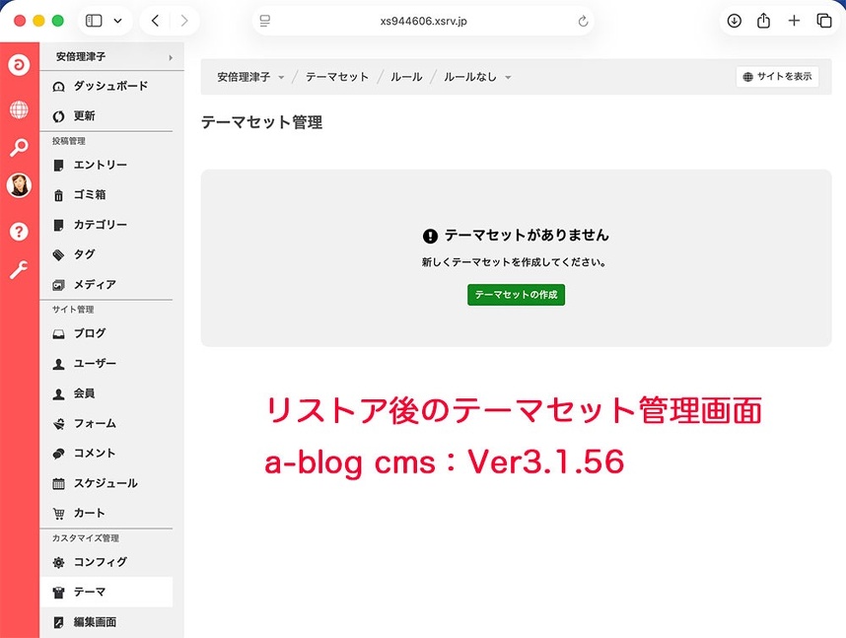Screen dimensions: 846x638
Task: Click the テーマセット breadcrumb link
Action: click(x=336, y=77)
